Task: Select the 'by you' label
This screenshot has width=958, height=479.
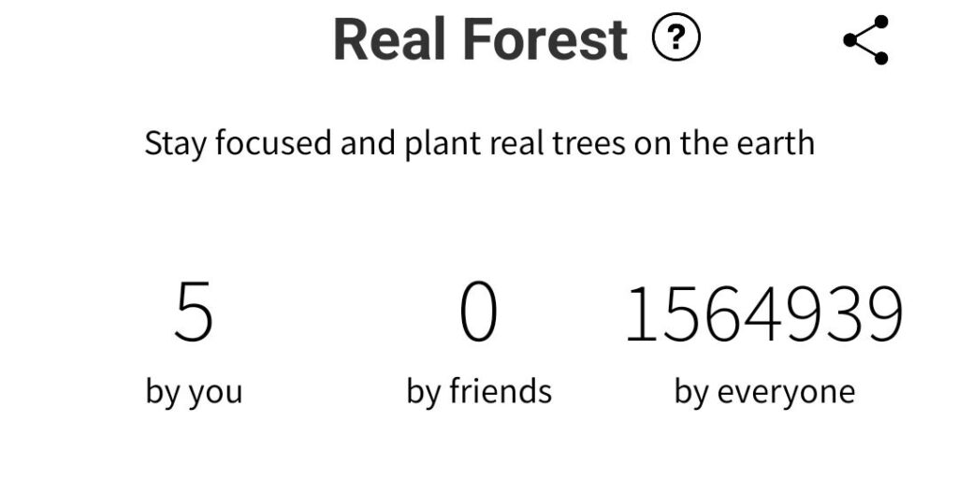Action: (x=194, y=391)
